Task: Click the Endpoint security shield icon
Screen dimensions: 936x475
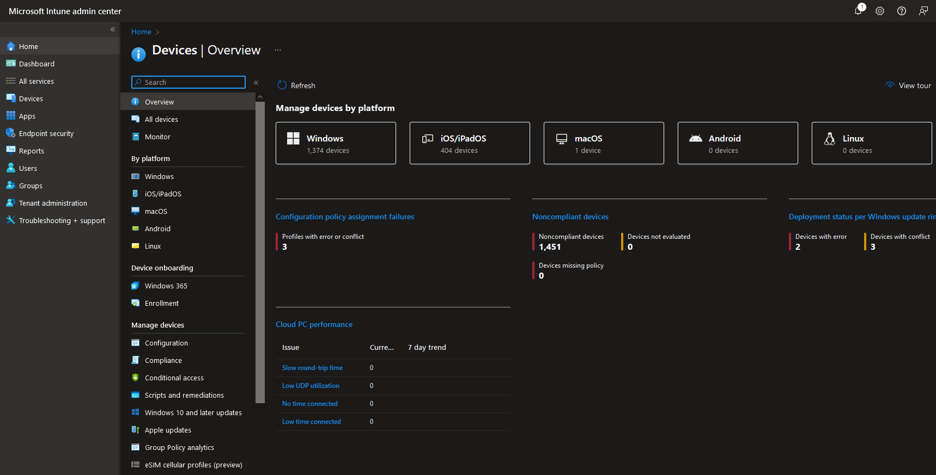Action: (10, 133)
